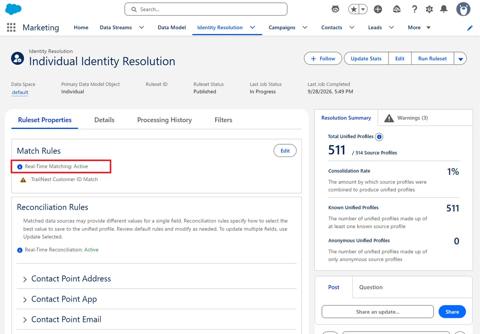Open the Setup gear menu

pos(429,9)
